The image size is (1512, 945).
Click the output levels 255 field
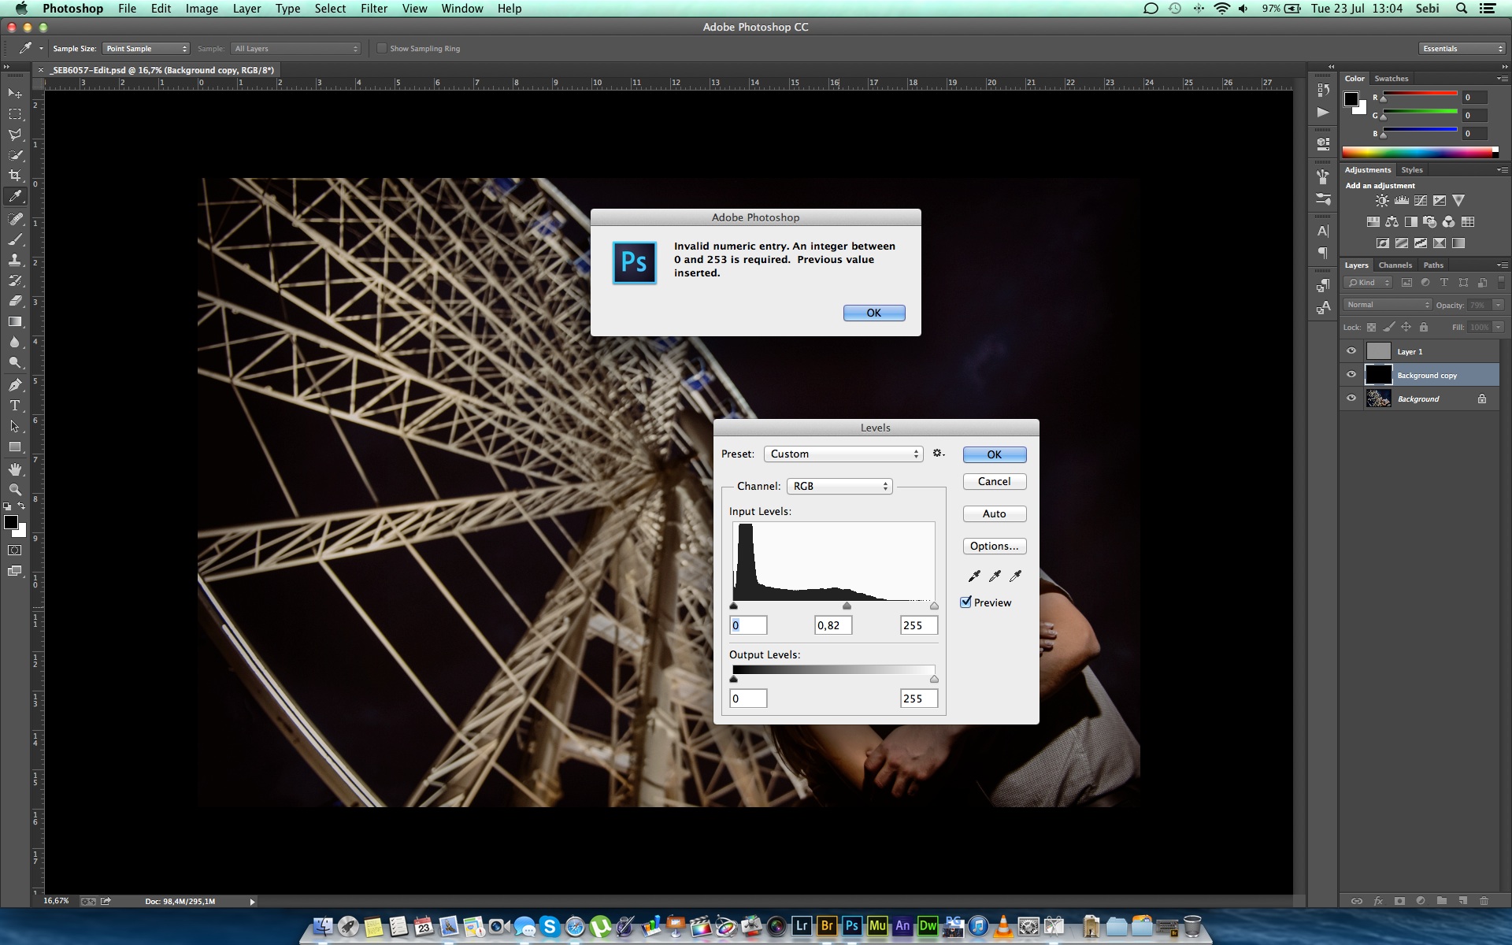918,699
